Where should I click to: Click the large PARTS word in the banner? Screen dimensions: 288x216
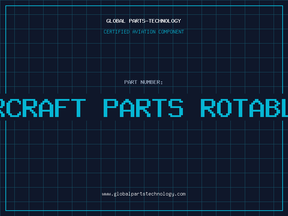143,108
